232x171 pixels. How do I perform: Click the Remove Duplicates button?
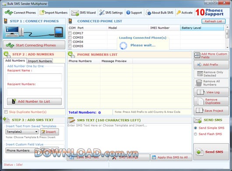[211, 101]
